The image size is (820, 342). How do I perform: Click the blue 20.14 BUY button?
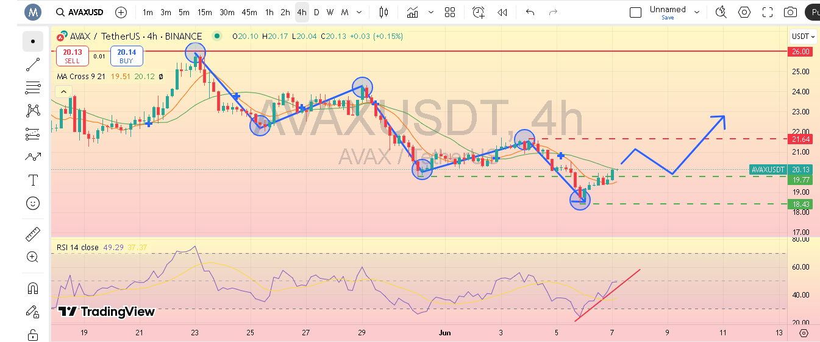pyautogui.click(x=126, y=56)
